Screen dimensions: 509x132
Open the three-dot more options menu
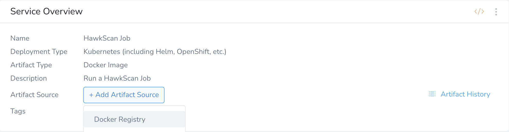coord(496,12)
